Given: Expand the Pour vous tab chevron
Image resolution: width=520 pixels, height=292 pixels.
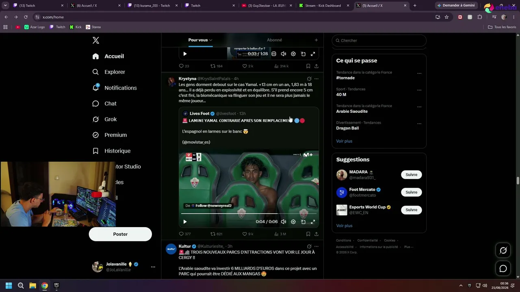Looking at the screenshot, I should tap(211, 40).
